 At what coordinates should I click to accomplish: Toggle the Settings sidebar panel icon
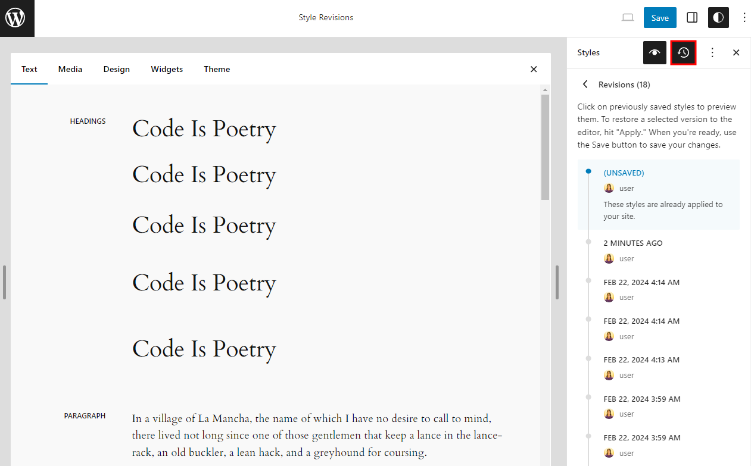click(692, 18)
